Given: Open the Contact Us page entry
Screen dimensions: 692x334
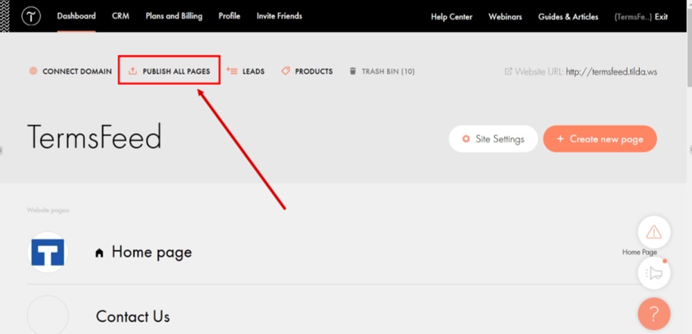Looking at the screenshot, I should (x=133, y=316).
